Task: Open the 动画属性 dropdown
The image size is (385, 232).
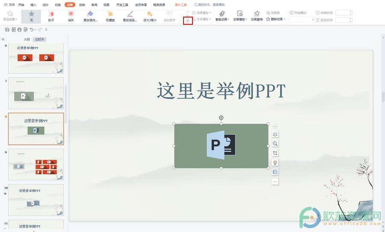Action: coord(202,13)
